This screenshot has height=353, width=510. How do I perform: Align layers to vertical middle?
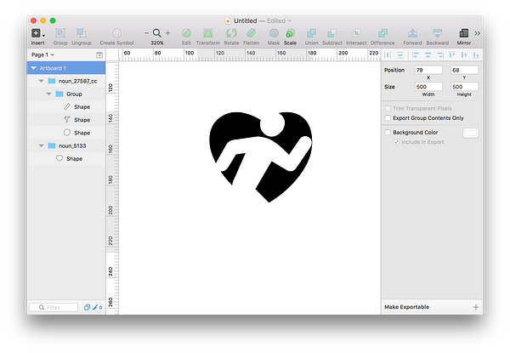point(464,55)
